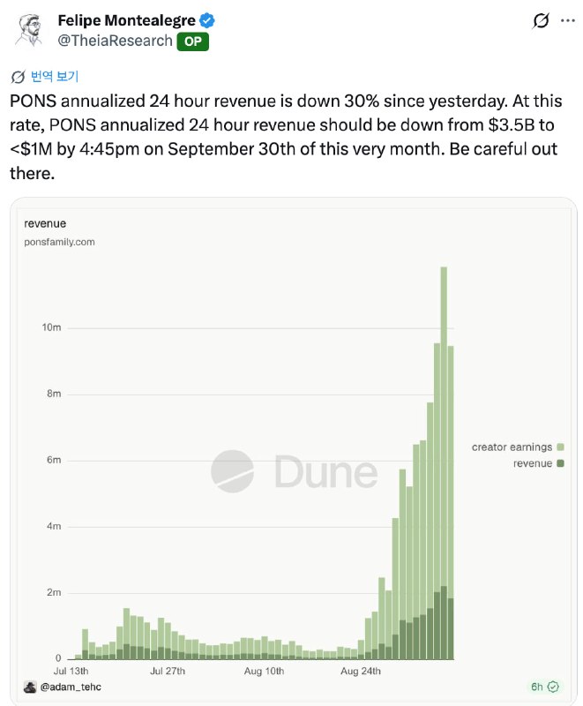
Task: Click the Jul 27th x-axis label
Action: point(168,671)
